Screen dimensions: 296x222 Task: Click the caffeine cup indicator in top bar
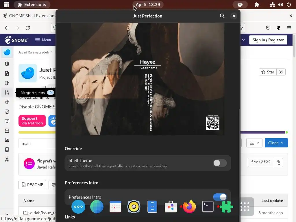click(240, 5)
